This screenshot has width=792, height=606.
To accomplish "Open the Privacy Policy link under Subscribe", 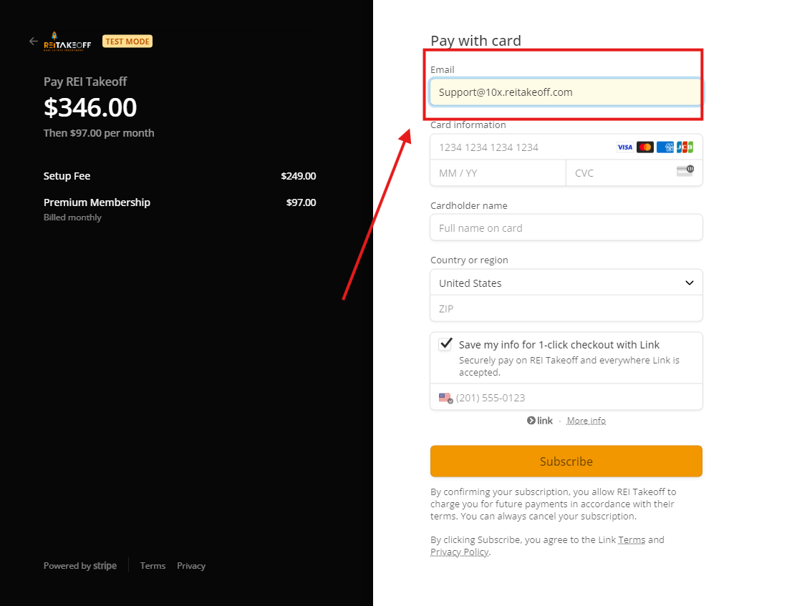I will (459, 552).
